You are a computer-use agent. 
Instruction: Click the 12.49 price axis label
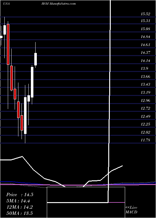click(145, 116)
